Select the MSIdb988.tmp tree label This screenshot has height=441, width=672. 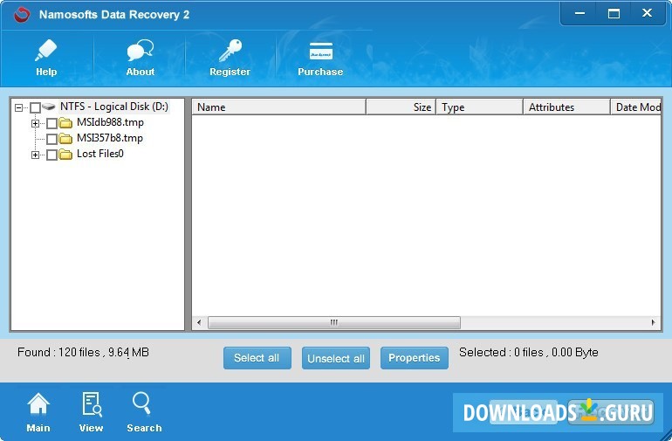(x=110, y=122)
